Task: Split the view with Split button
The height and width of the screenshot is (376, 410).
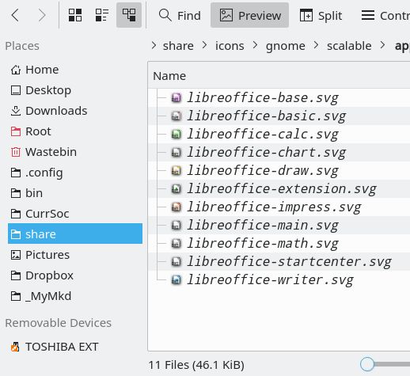Action: click(x=321, y=15)
